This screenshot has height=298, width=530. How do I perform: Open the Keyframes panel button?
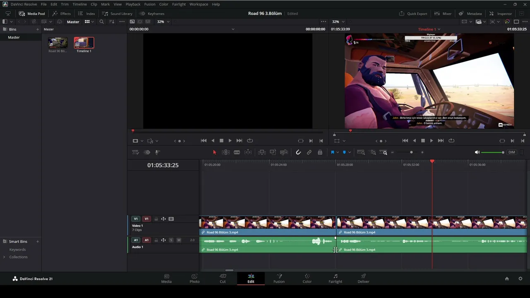pos(152,14)
